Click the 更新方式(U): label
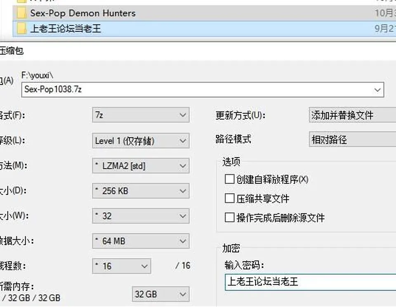This screenshot has height=307, width=396. click(x=240, y=116)
